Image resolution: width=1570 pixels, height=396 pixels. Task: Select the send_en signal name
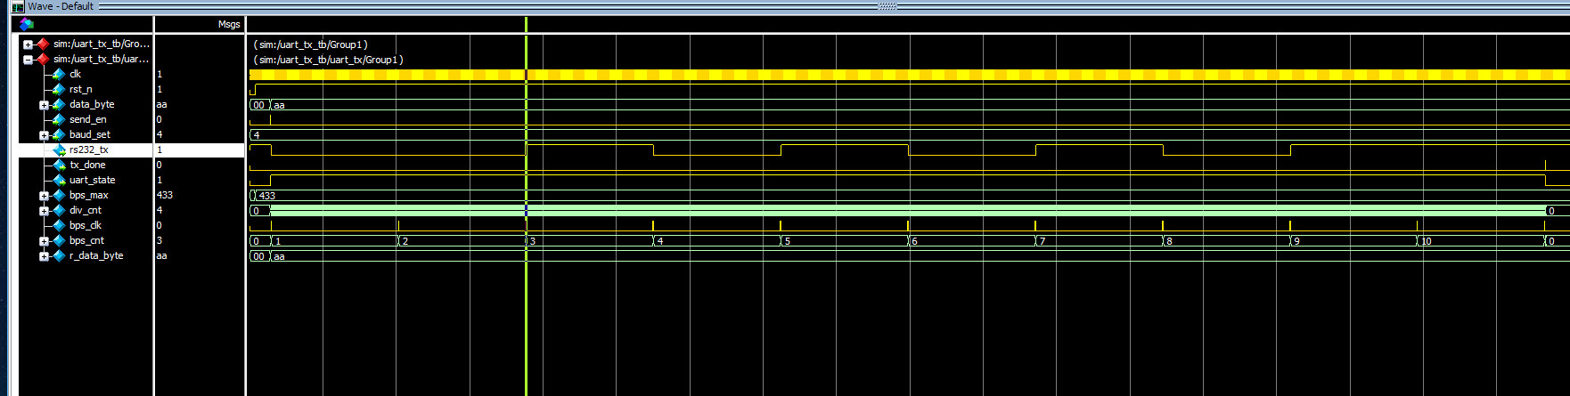click(87, 119)
